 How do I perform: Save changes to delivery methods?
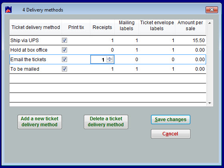coord(170,120)
